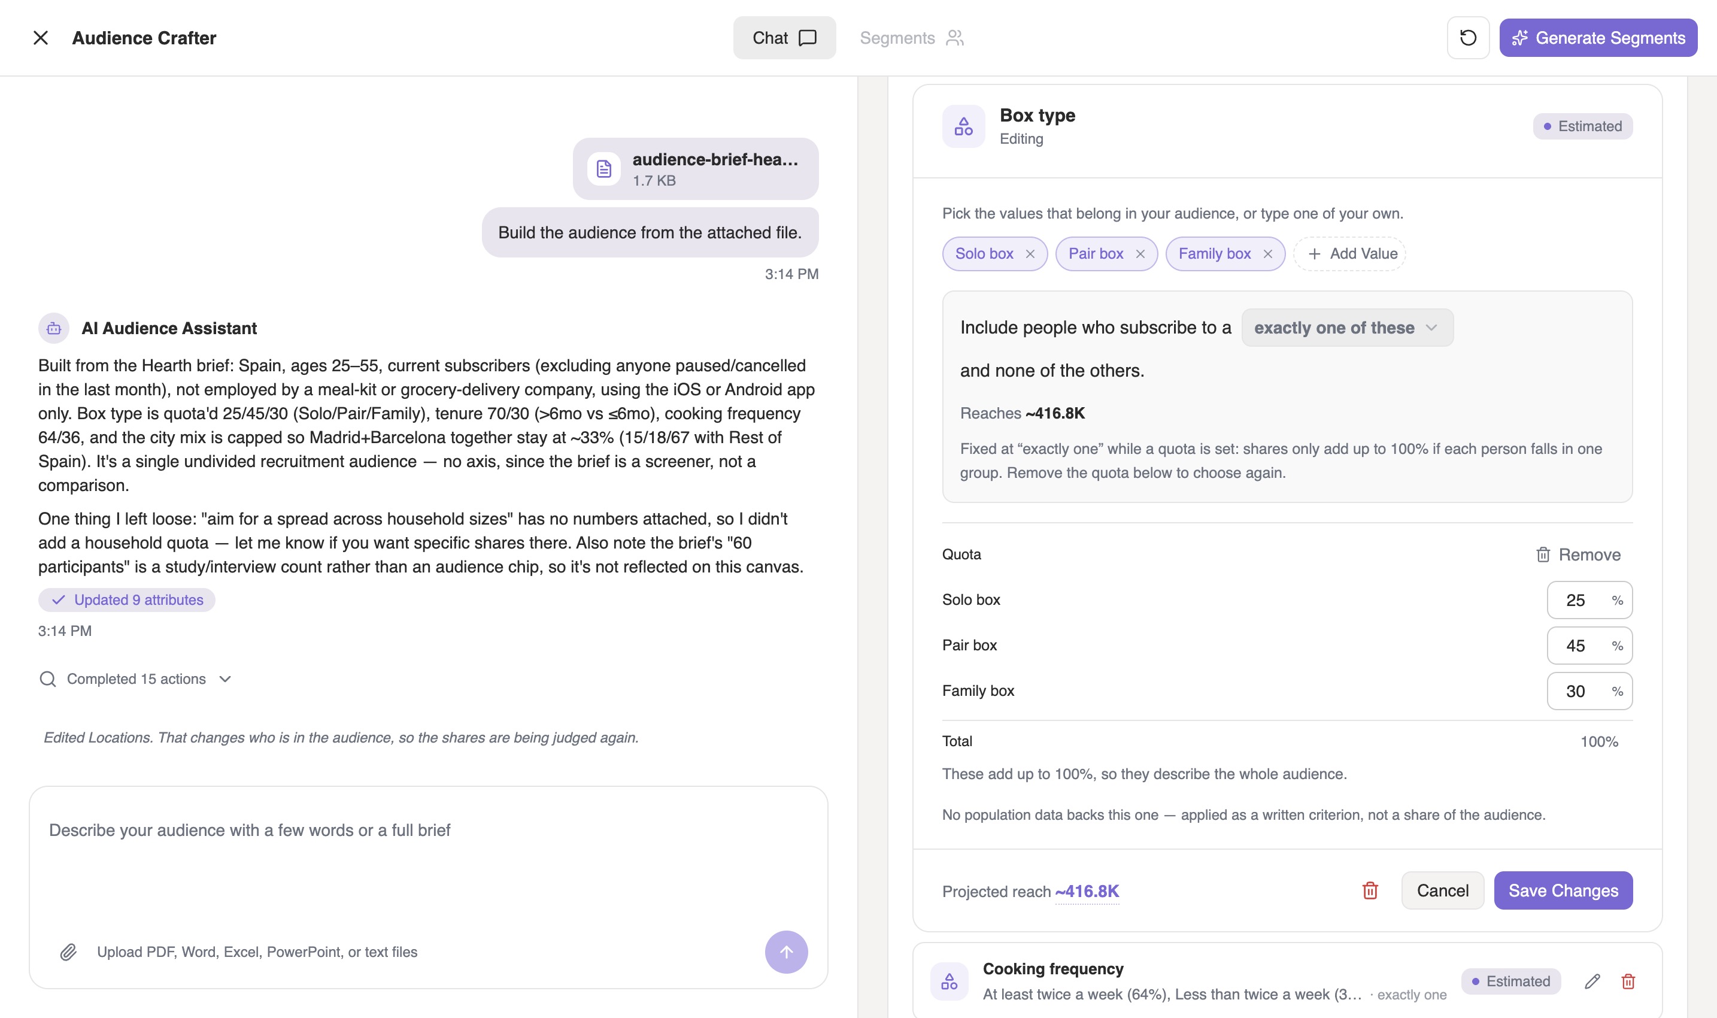
Task: Click Add Value chip
Action: coord(1349,254)
